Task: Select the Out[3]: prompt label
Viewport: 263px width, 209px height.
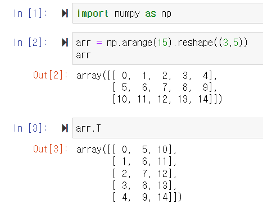Action: pos(51,149)
